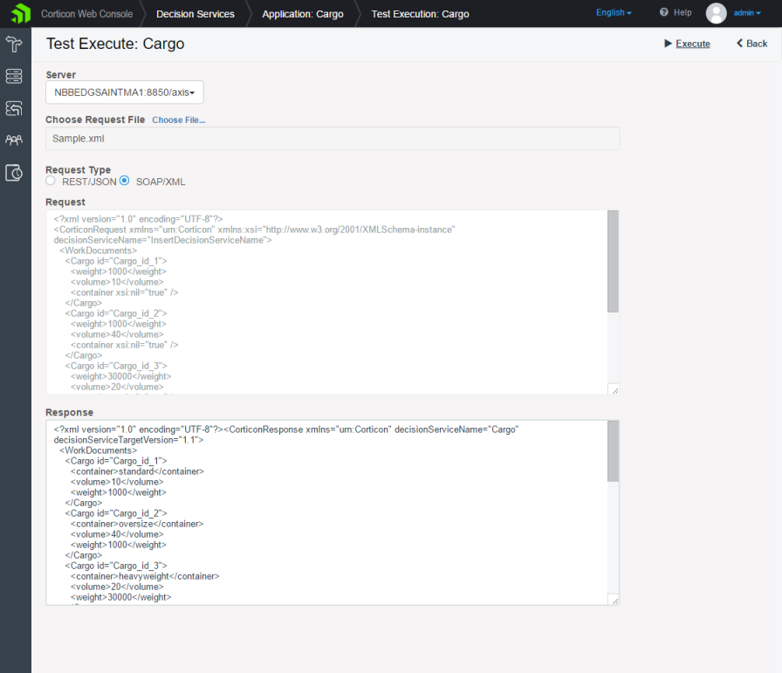Click the "Server" field label
The width and height of the screenshot is (782, 673).
(x=61, y=75)
